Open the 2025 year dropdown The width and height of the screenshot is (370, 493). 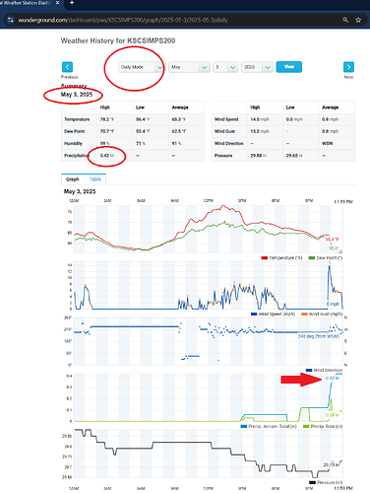pyautogui.click(x=257, y=67)
